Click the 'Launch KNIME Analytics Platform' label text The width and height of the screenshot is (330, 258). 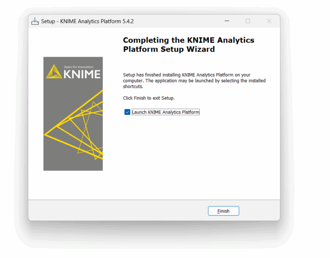point(165,112)
